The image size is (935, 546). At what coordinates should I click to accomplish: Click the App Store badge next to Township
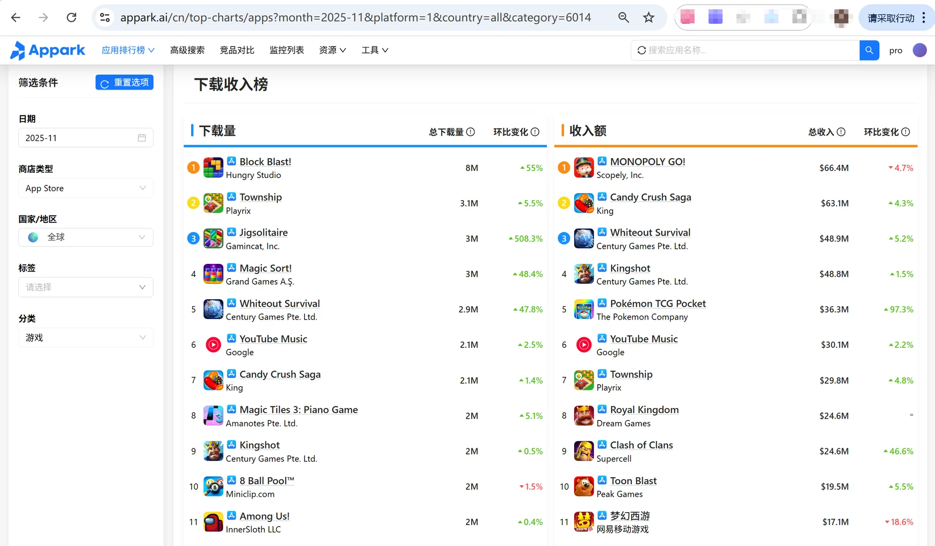(x=231, y=196)
